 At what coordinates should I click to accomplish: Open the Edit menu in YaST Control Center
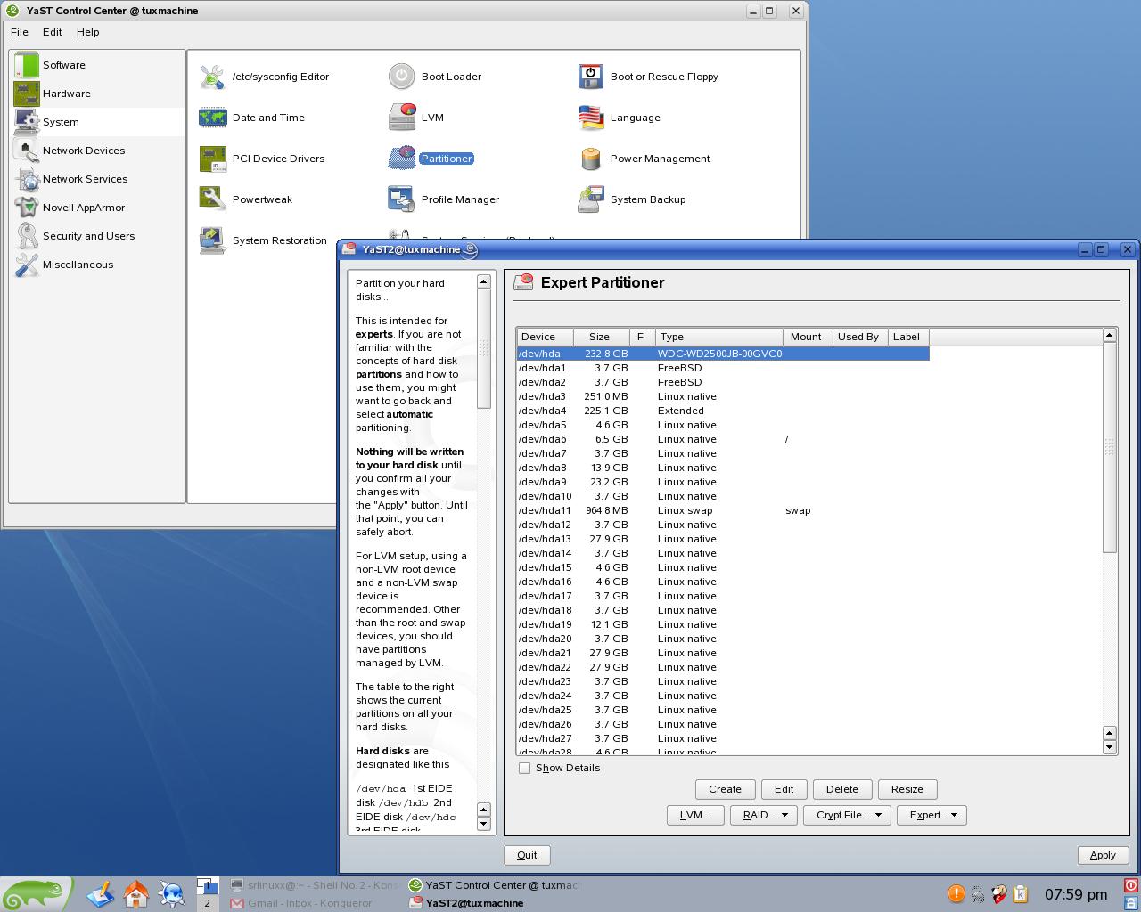(53, 32)
